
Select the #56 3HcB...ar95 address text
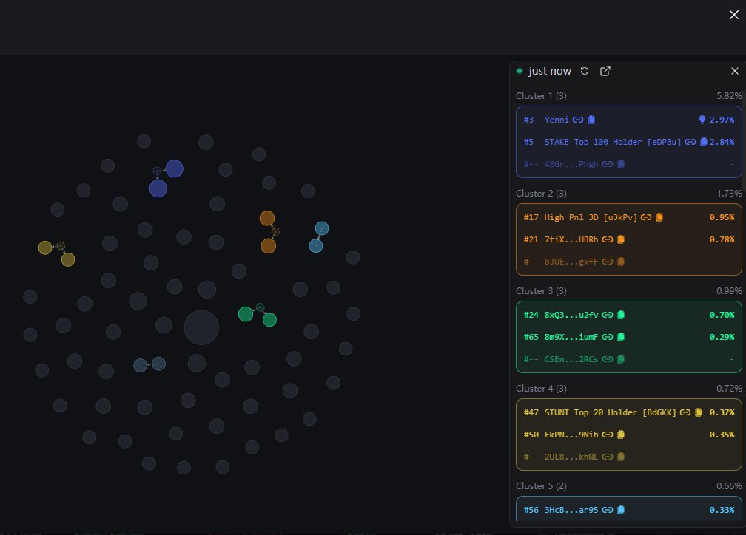571,511
